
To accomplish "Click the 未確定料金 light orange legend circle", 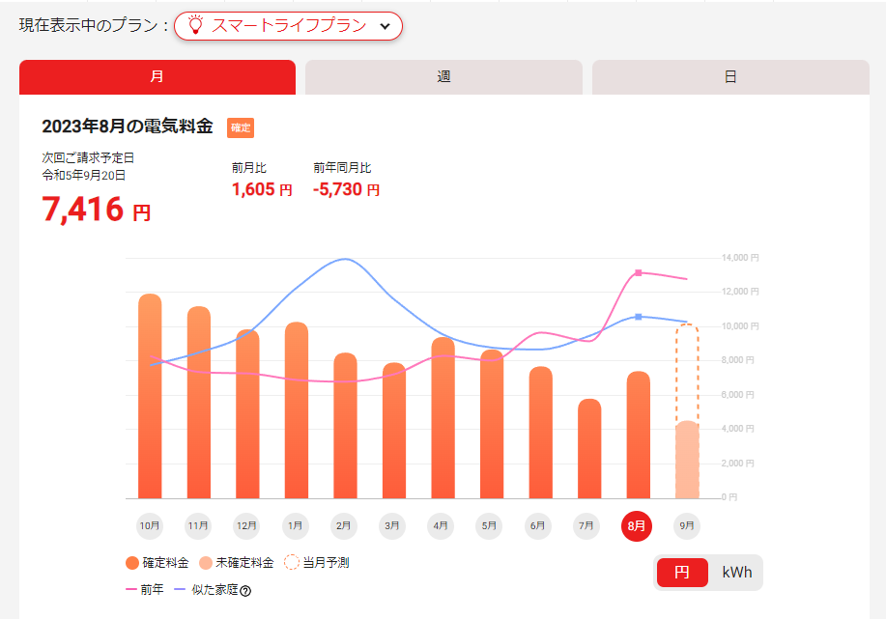I will click(206, 563).
